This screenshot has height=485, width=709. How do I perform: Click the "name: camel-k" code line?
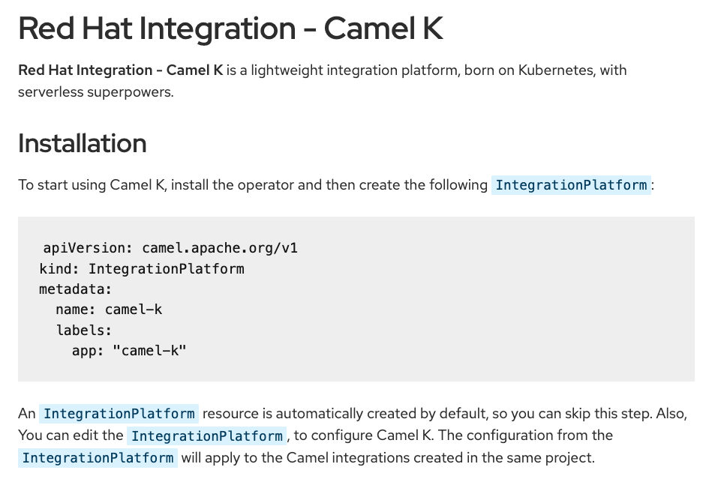(109, 309)
